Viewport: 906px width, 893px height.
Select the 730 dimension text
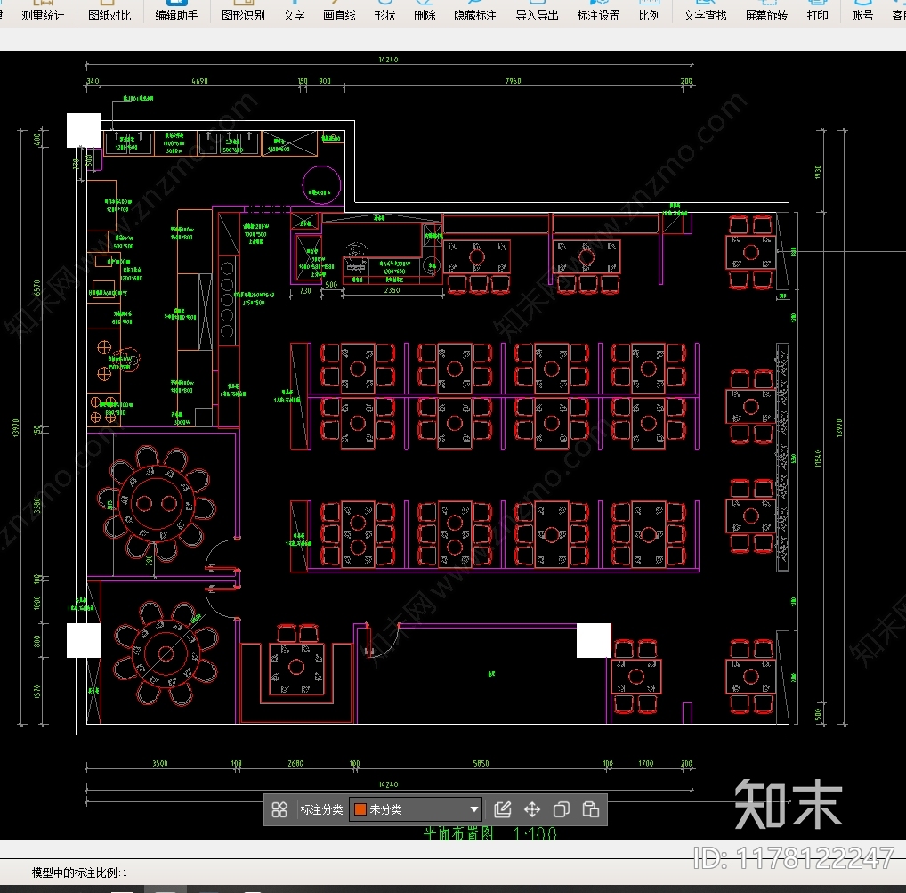coord(305,291)
